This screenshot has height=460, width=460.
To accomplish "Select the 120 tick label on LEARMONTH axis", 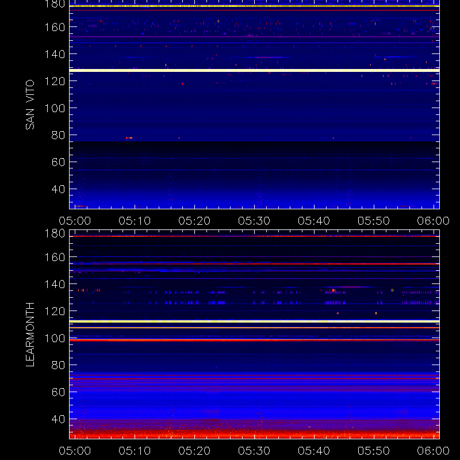I will pos(55,311).
